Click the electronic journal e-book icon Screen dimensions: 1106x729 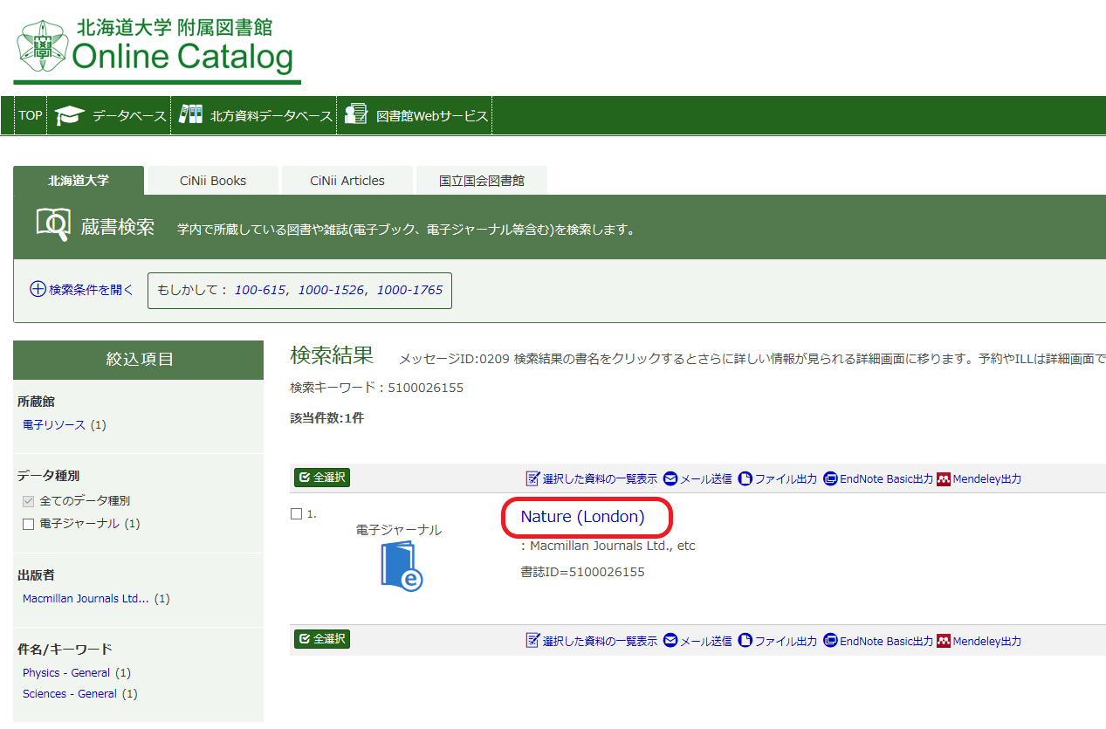coord(401,566)
